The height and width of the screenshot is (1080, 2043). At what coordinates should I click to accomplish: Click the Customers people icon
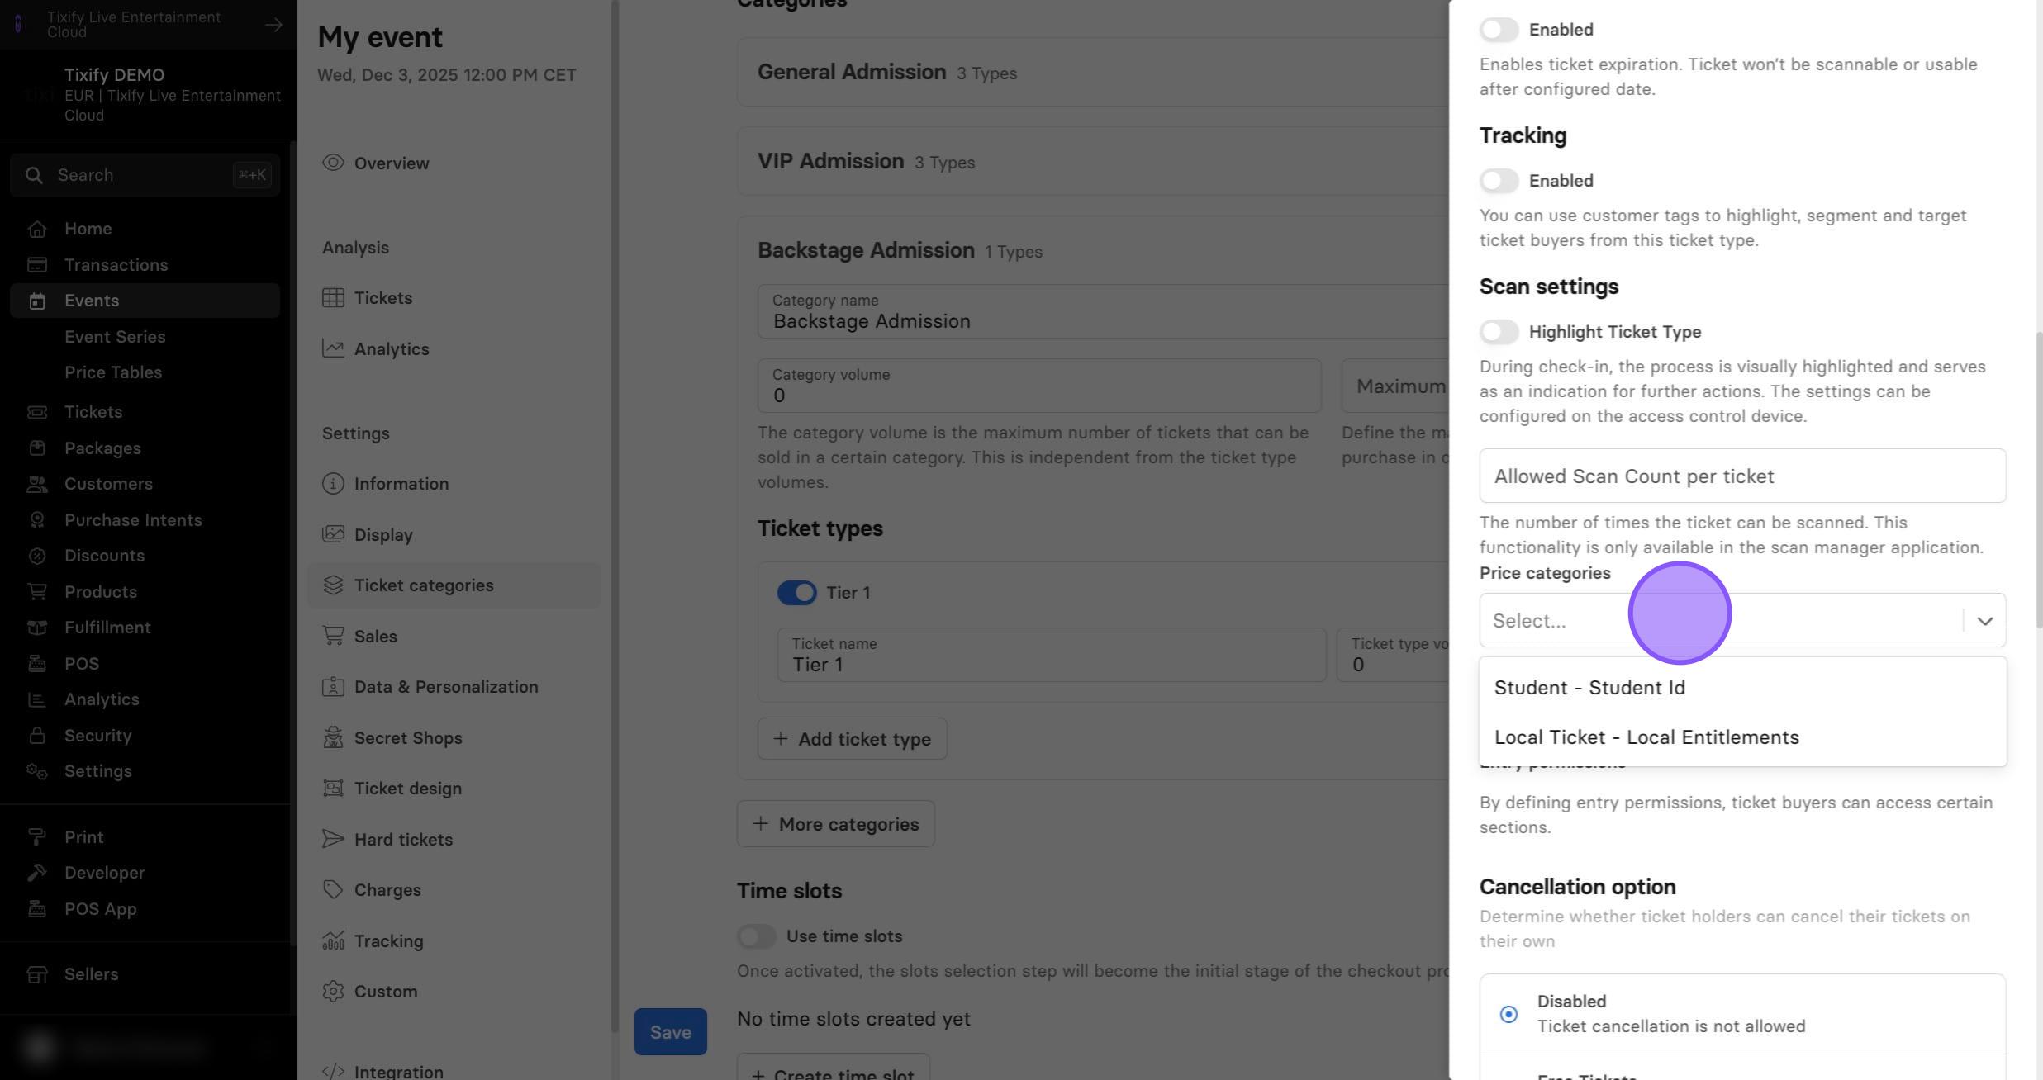tap(36, 484)
